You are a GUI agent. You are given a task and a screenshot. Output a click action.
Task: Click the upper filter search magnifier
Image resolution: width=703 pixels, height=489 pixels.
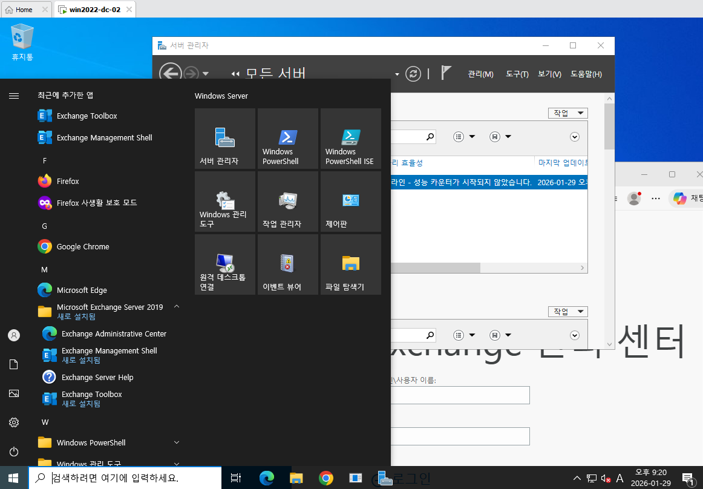pyautogui.click(x=430, y=136)
